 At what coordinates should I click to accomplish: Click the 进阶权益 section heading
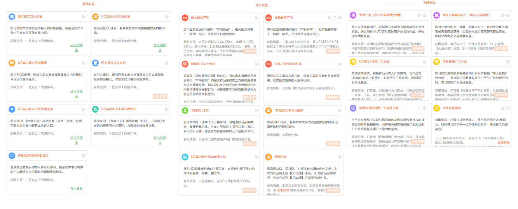coord(262,5)
